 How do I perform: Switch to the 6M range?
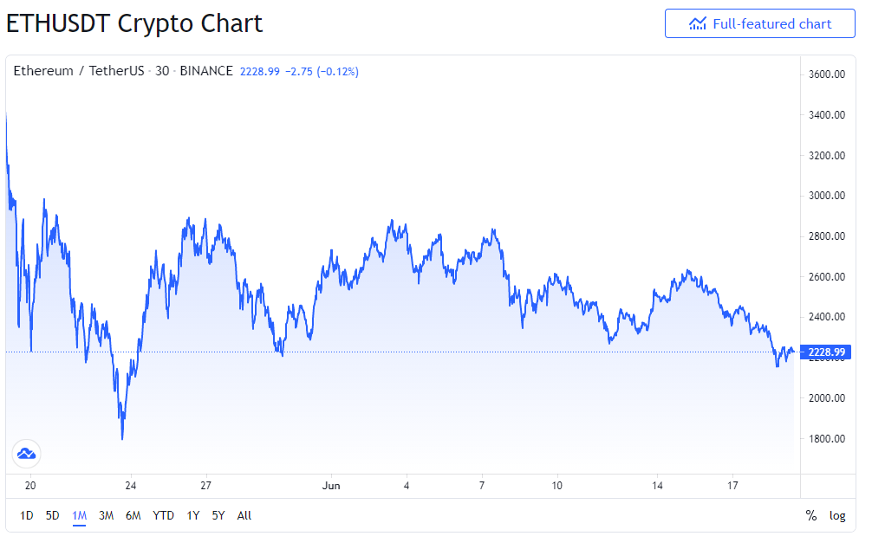(x=133, y=515)
